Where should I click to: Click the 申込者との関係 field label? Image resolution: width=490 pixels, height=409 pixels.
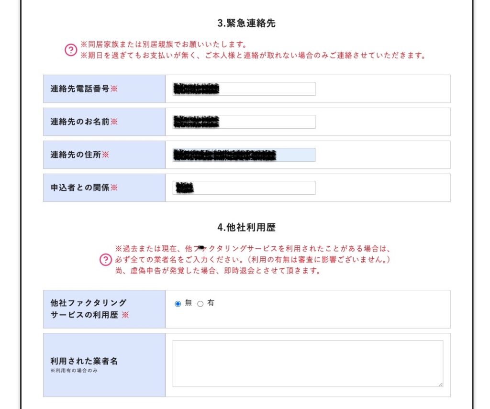pyautogui.click(x=80, y=188)
